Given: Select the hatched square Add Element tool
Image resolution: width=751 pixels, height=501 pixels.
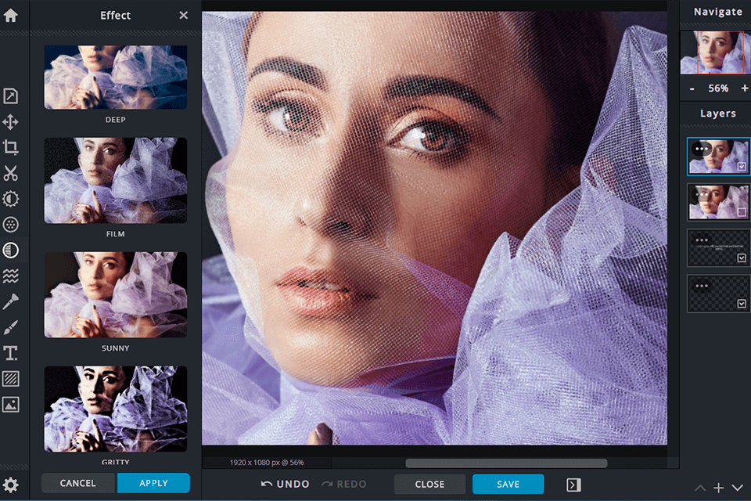Looking at the screenshot, I should click(x=10, y=379).
